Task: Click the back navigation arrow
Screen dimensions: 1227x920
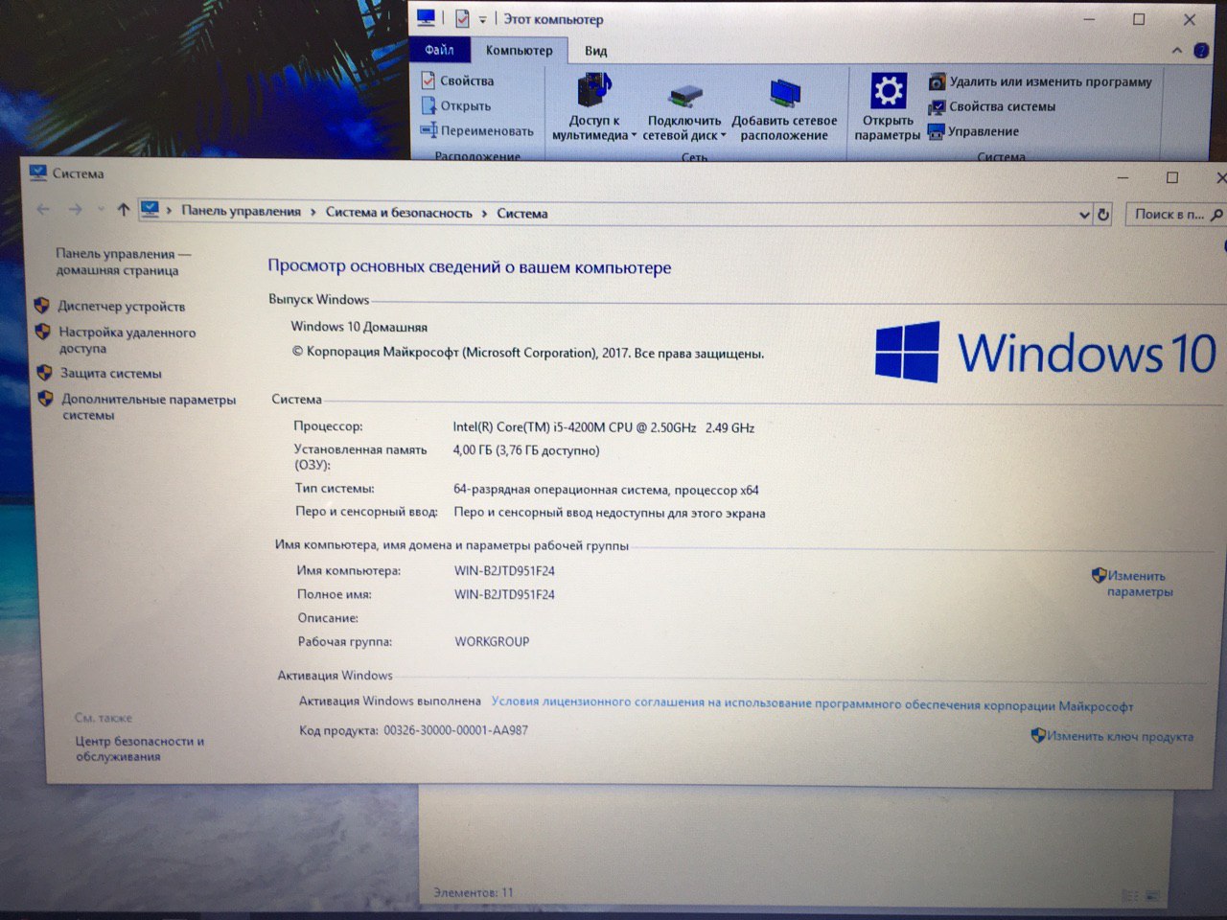Action: [x=43, y=210]
